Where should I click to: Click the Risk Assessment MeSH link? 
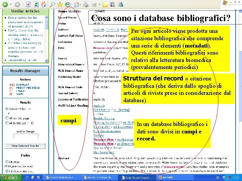pyautogui.click(x=104, y=152)
